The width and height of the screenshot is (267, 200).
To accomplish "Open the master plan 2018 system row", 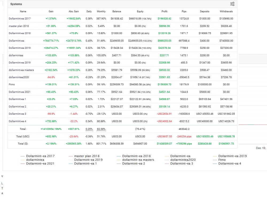I will pyautogui.click(x=122, y=26).
